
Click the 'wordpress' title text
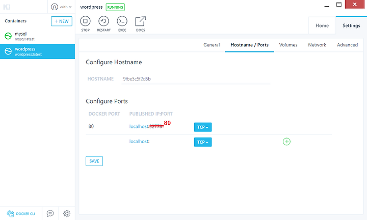click(91, 7)
